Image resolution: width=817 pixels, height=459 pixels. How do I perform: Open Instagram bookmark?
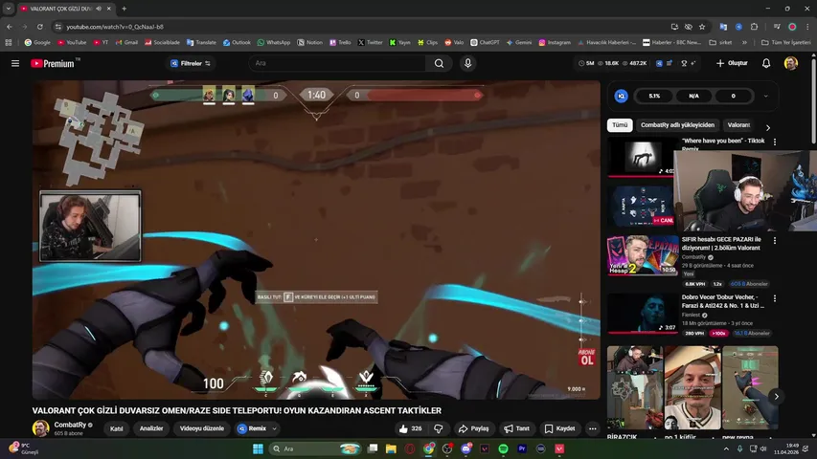coord(555,43)
